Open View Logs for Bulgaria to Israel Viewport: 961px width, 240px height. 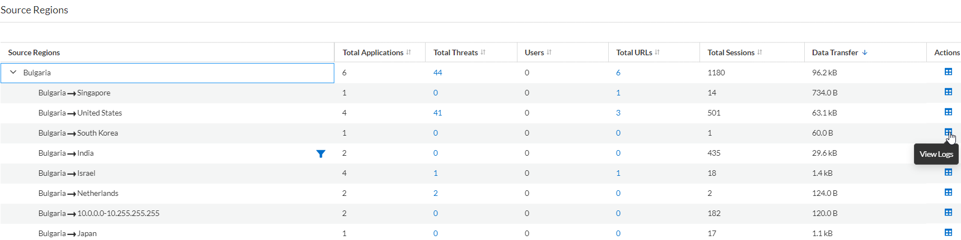pos(948,172)
